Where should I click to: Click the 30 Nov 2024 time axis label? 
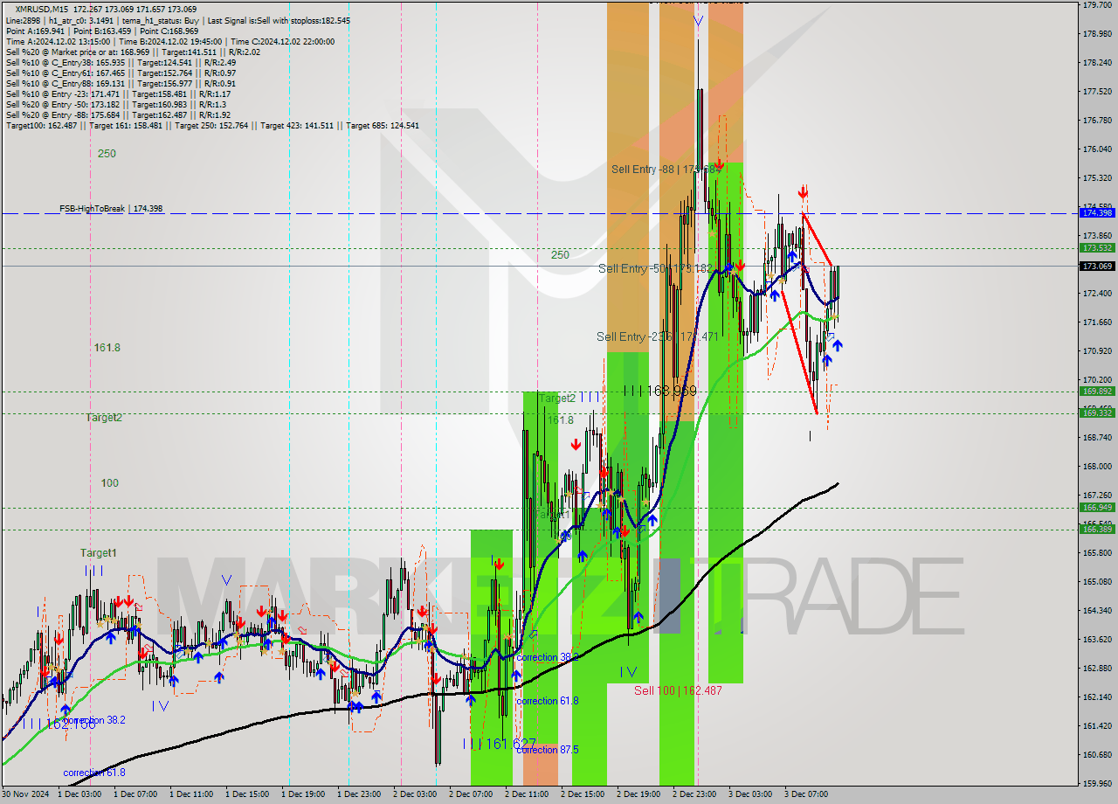24,794
